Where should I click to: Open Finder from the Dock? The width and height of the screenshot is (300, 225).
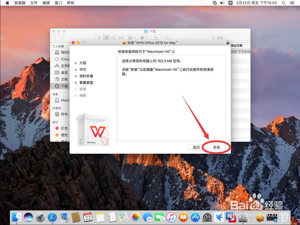[16, 217]
